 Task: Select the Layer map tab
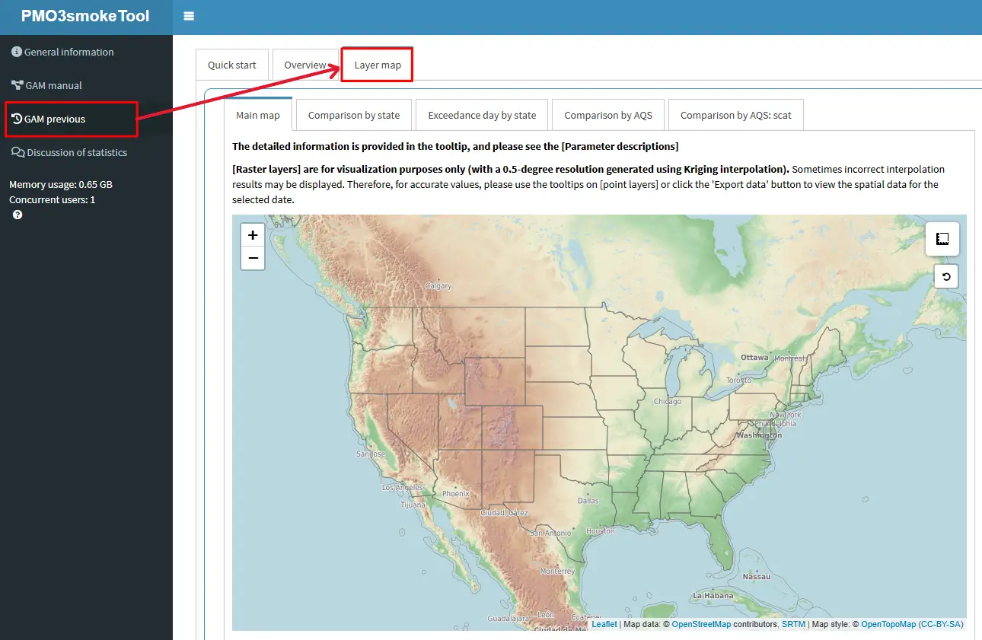click(x=378, y=65)
